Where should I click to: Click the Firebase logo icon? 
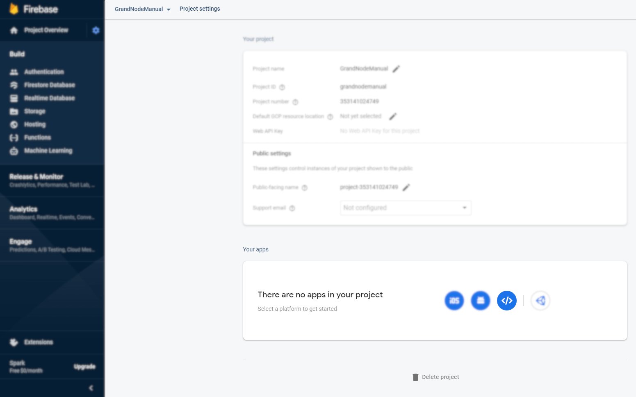pyautogui.click(x=14, y=9)
